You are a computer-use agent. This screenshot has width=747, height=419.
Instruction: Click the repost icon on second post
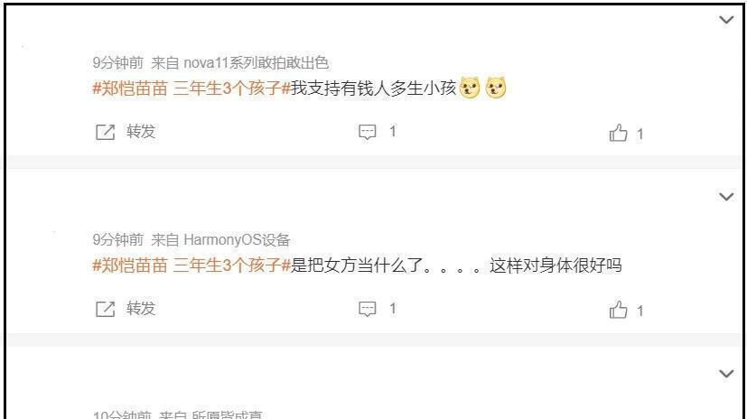tap(106, 309)
